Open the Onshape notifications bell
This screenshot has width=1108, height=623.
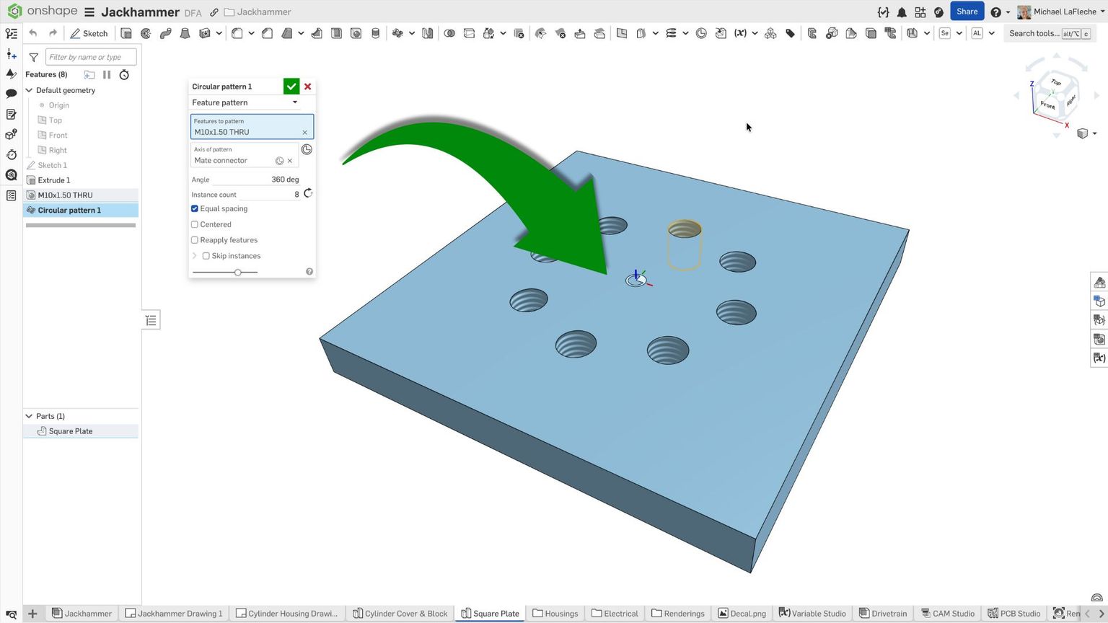point(902,12)
